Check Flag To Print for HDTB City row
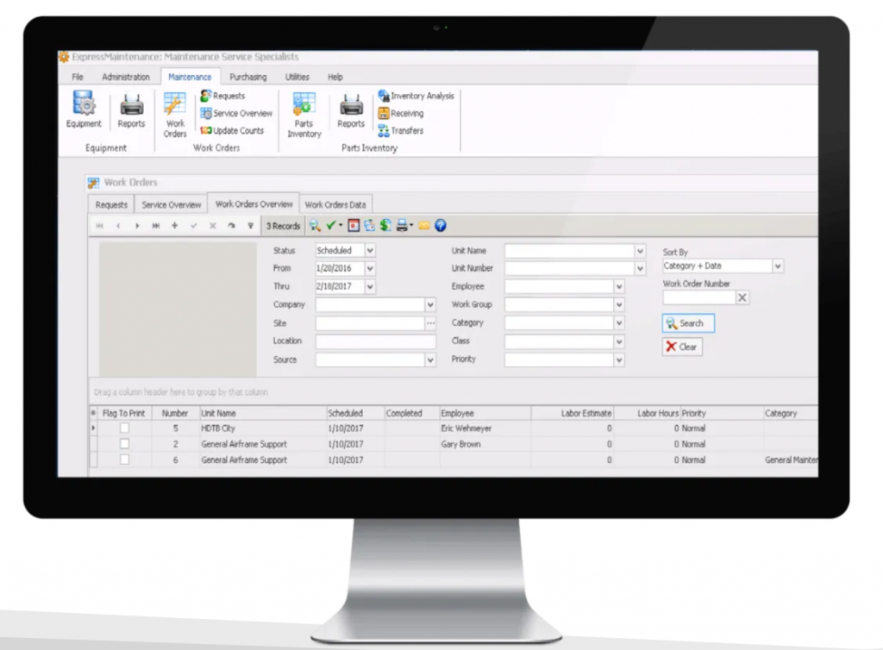883x650 pixels. tap(125, 428)
